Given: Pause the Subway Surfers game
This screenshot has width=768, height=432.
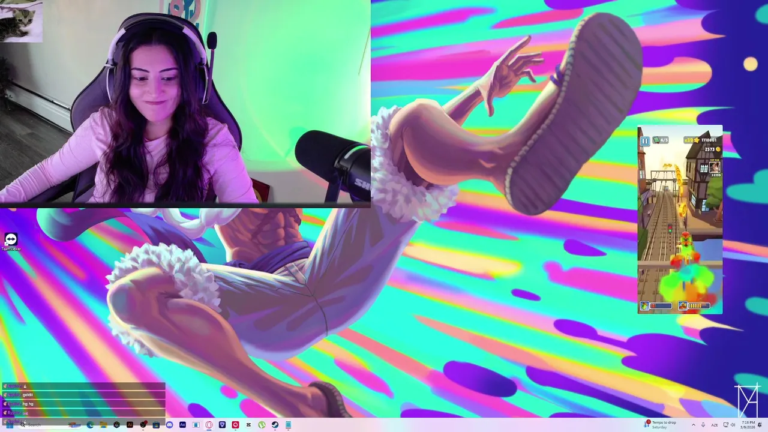Looking at the screenshot, I should pyautogui.click(x=645, y=142).
